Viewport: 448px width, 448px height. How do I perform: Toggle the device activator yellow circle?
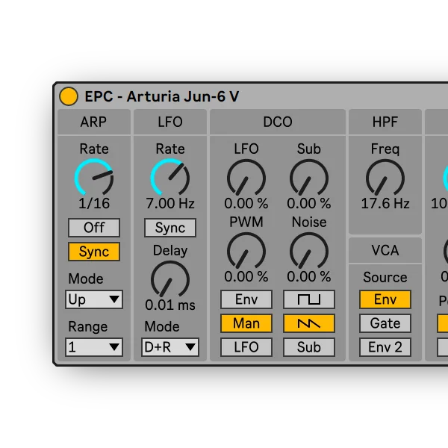(x=69, y=96)
